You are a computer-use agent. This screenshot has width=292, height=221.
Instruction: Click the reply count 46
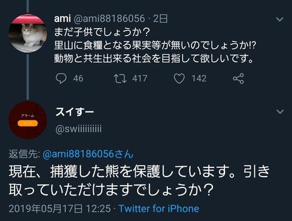78,79
